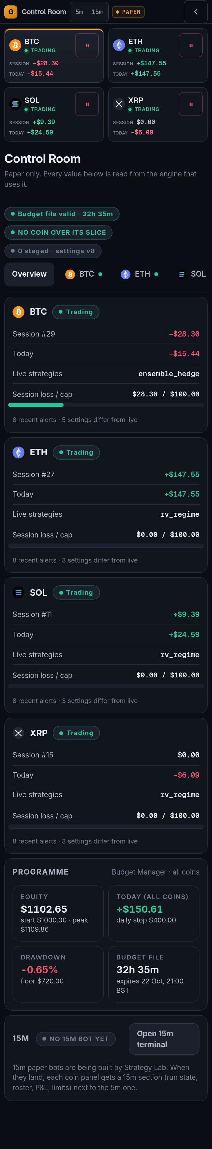Click the XRP icon in XRP overview panel
This screenshot has width=212, height=1149.
pos(18,733)
